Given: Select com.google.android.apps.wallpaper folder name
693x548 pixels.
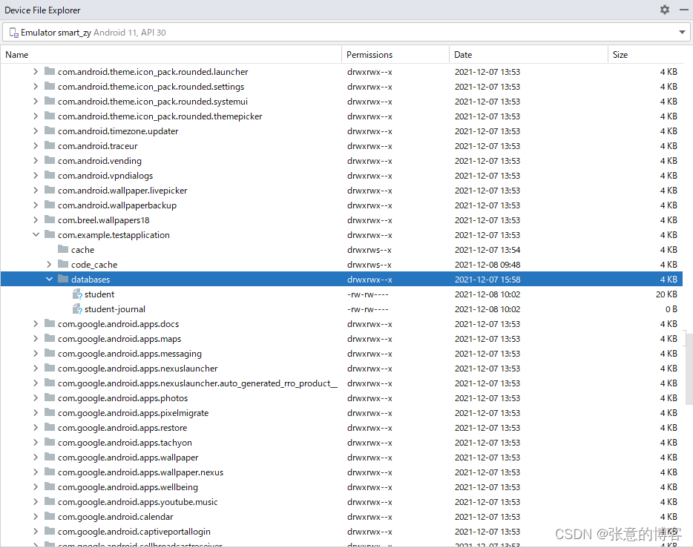Looking at the screenshot, I should tap(128, 458).
